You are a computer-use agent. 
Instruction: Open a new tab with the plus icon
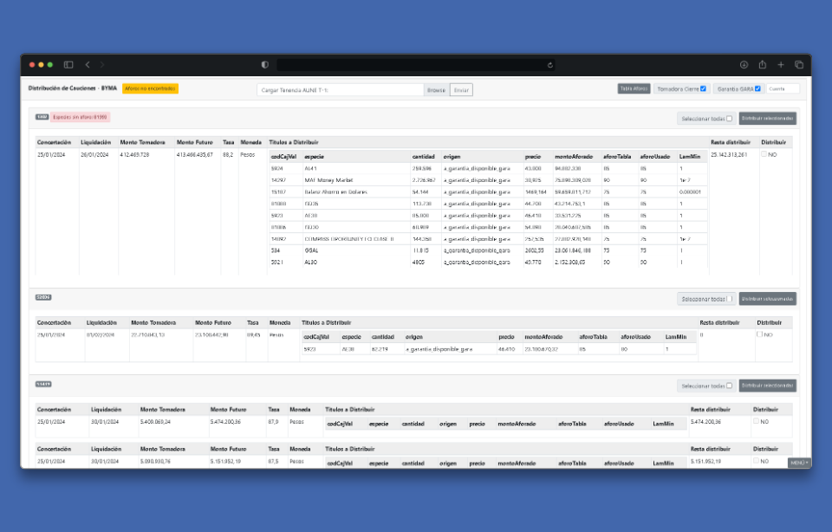click(x=781, y=65)
